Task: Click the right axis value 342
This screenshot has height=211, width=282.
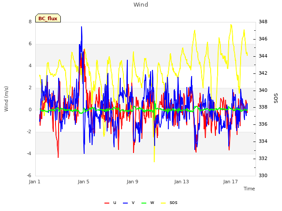Action: tap(263, 73)
